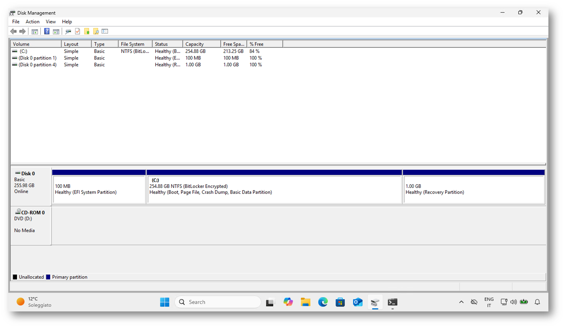The image size is (565, 328).
Task: Open the File menu
Action: pos(16,22)
